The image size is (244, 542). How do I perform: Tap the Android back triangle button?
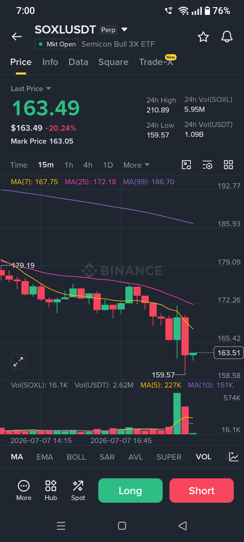tap(183, 526)
